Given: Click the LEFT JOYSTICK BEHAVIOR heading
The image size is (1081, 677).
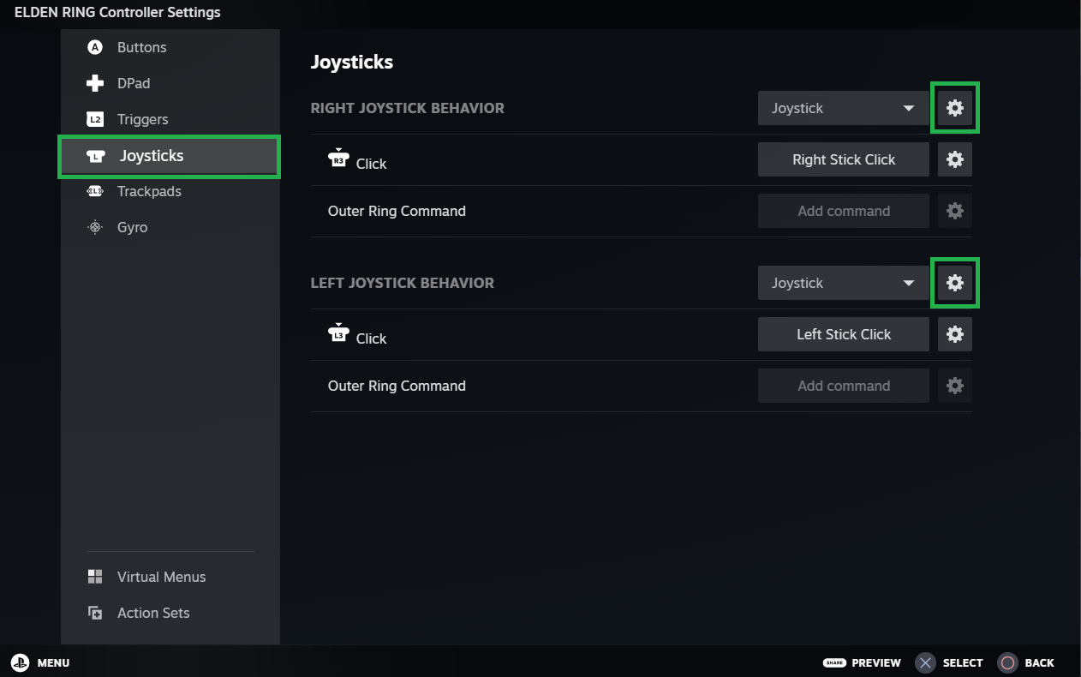Looking at the screenshot, I should click(403, 283).
